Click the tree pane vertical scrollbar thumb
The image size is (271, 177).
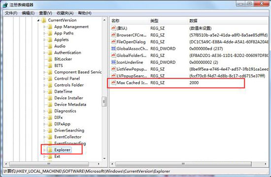[x=104, y=102]
